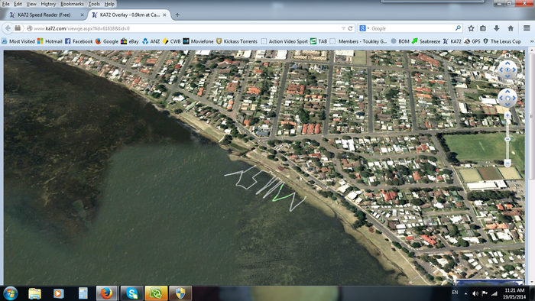
Task: Reload the page with the refresh icon
Action: pyautogui.click(x=350, y=28)
